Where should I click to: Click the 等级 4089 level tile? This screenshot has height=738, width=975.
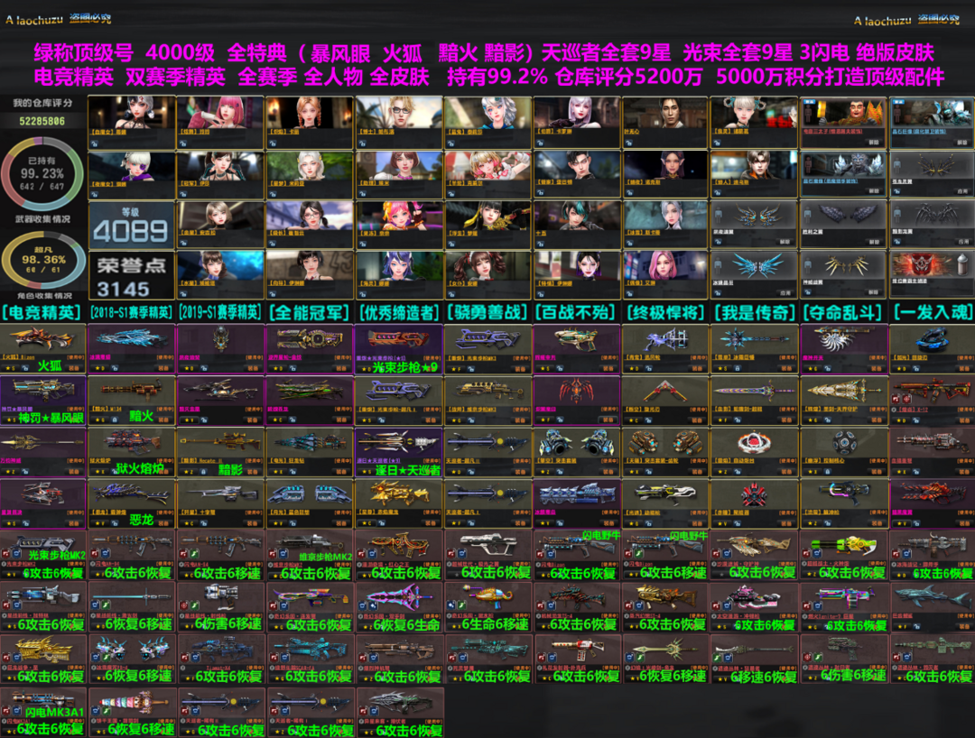[131, 225]
